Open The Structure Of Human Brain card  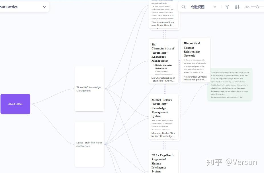click(163, 14)
